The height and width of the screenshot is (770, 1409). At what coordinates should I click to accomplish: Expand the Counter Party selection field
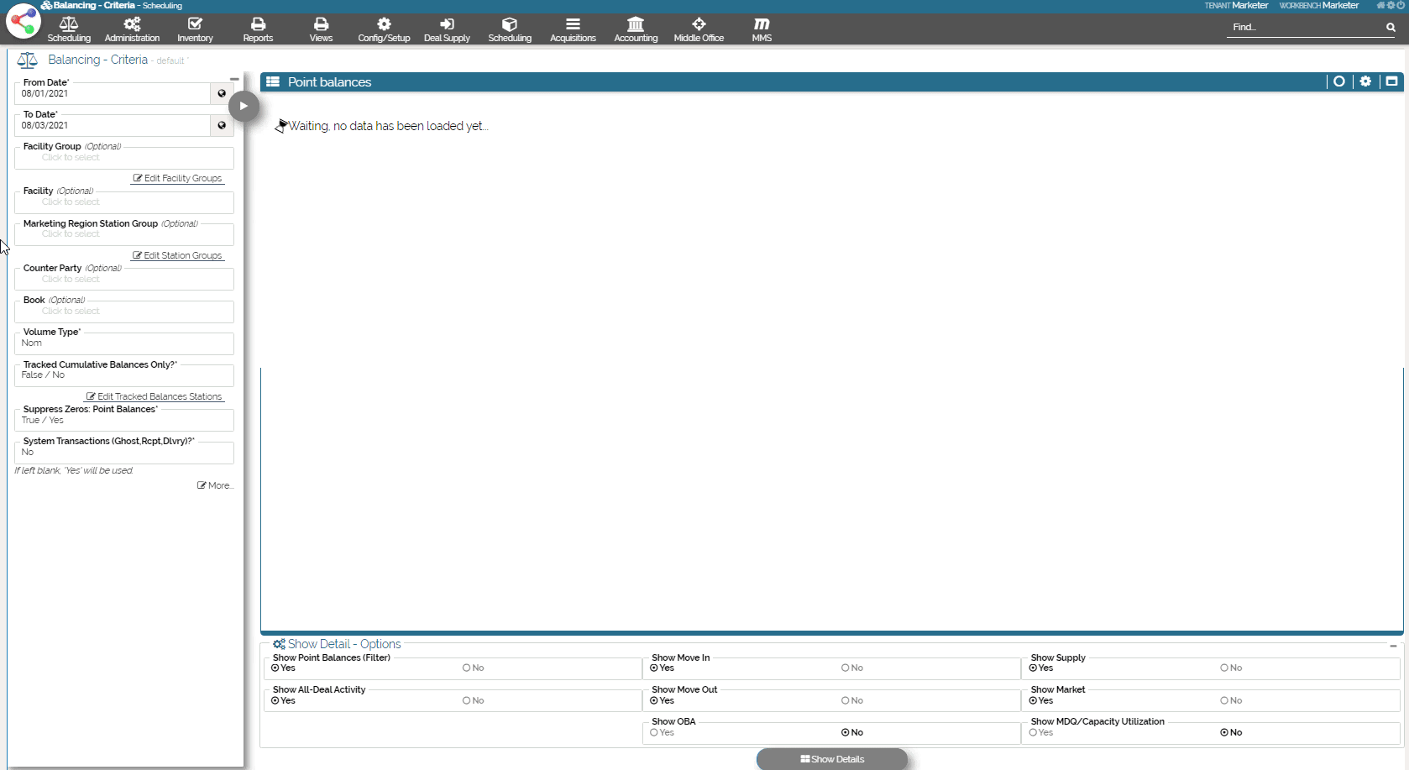(x=123, y=280)
